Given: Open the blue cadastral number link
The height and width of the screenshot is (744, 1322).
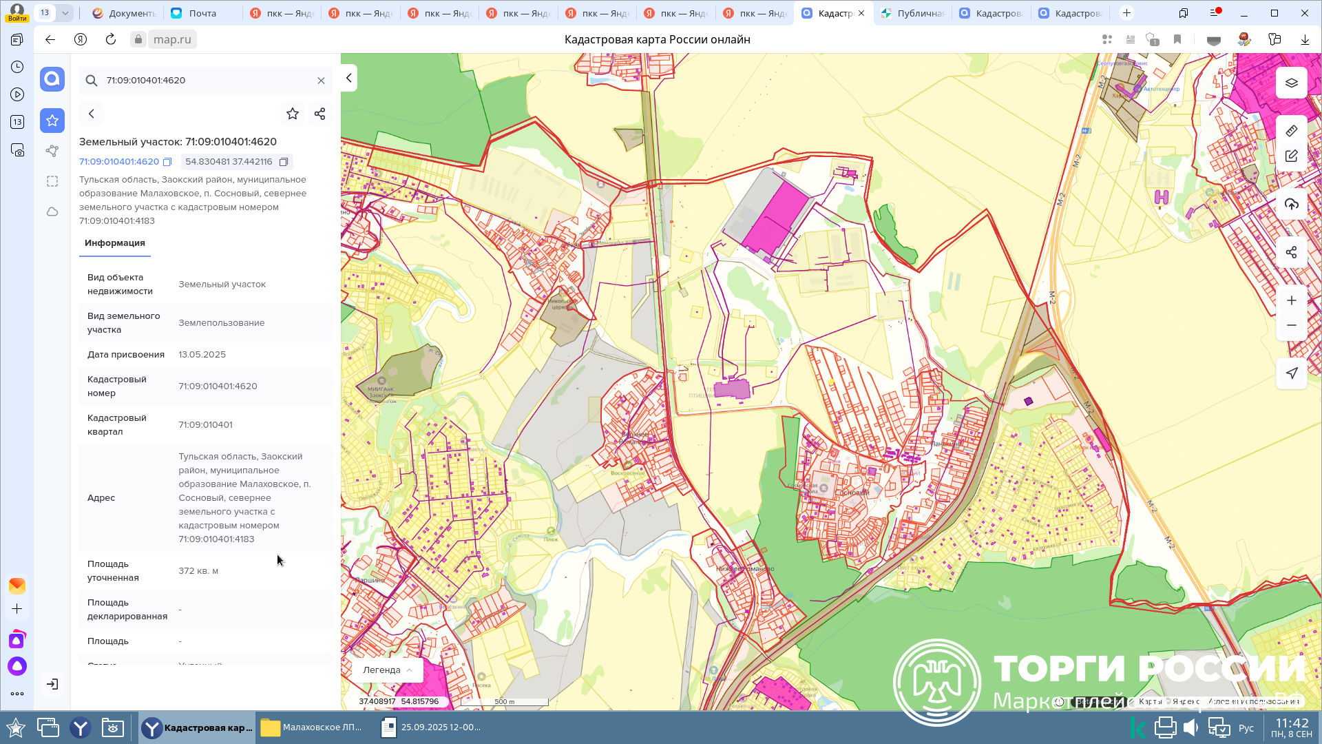Looking at the screenshot, I should click(119, 162).
